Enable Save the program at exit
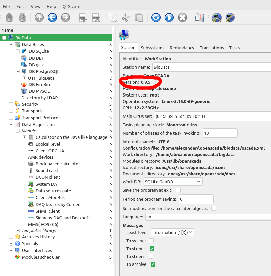271x276 pixels. (178, 190)
